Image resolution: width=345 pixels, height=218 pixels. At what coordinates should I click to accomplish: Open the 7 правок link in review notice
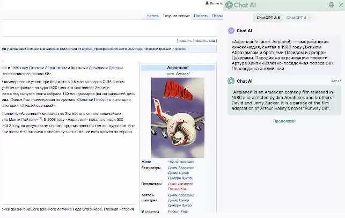(179, 49)
